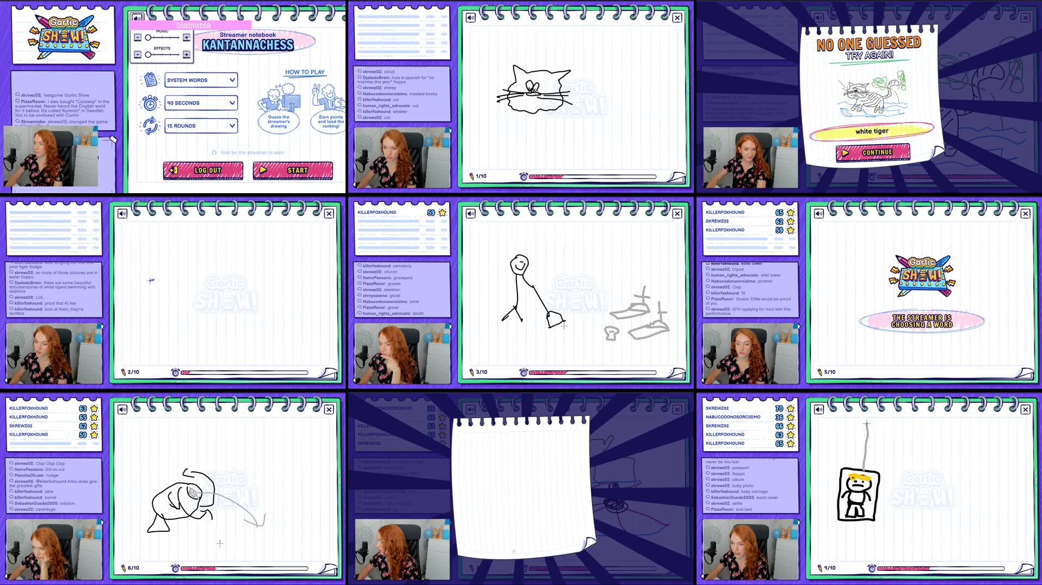Click the alarm clock icon in the 2/10 panel
Screen dimensions: 1042x585
pos(175,372)
